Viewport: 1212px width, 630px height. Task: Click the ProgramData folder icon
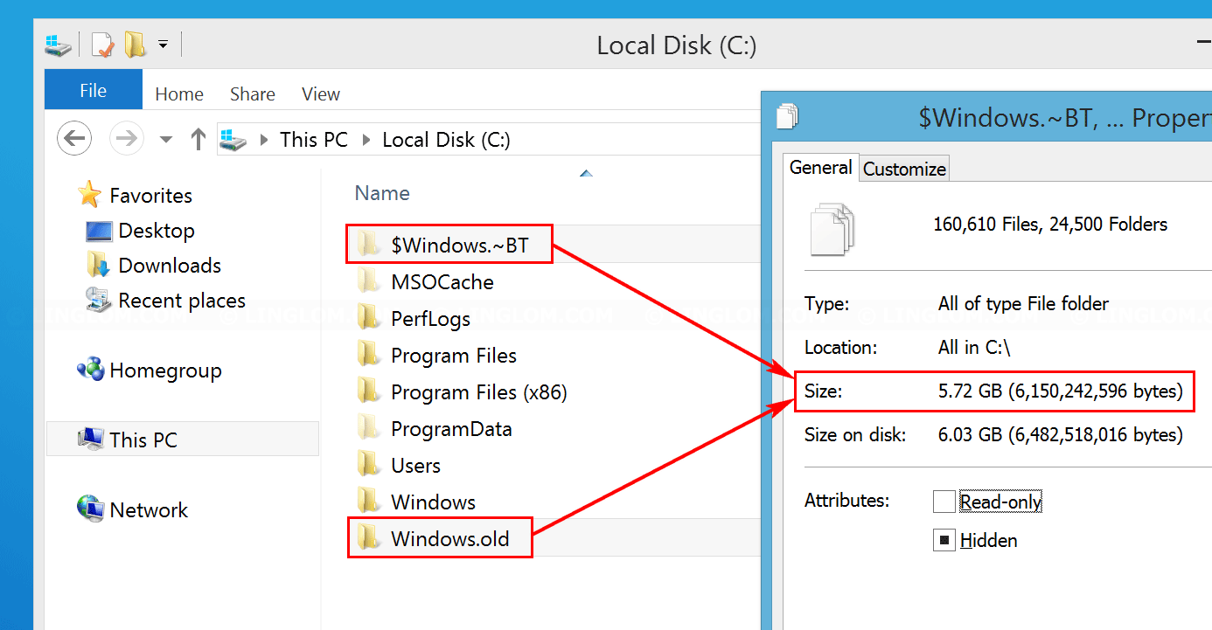coord(369,428)
